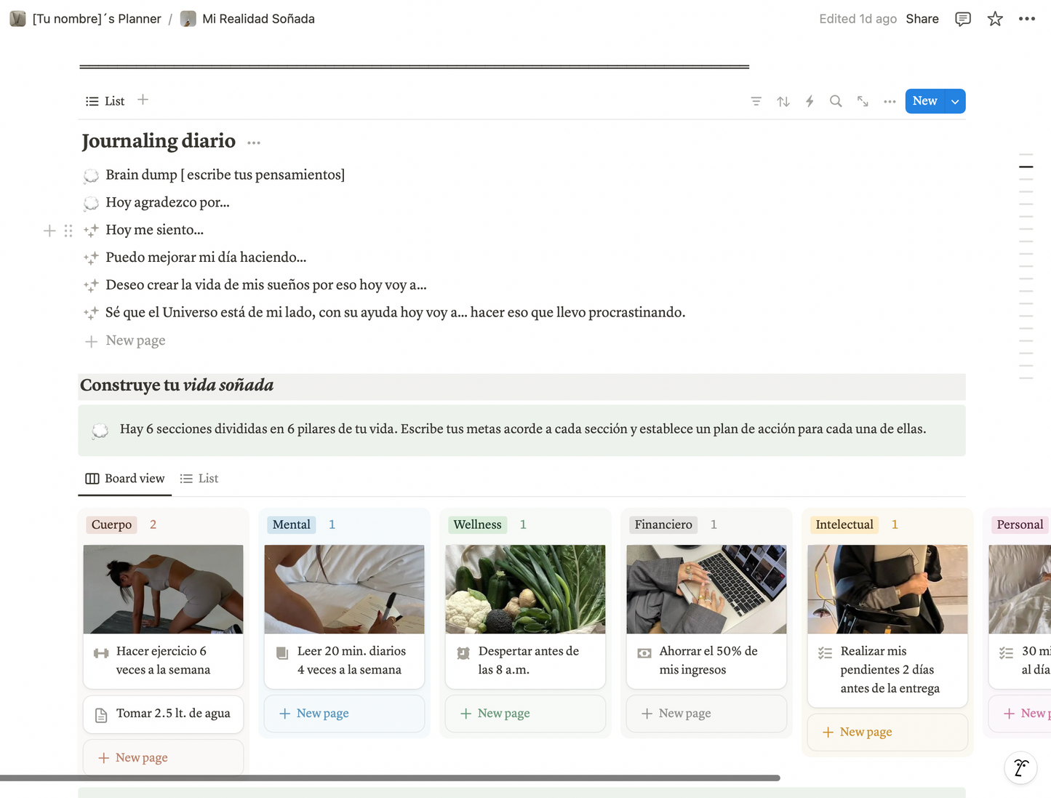Add New page in Wellness column
This screenshot has height=798, width=1051.
(525, 714)
